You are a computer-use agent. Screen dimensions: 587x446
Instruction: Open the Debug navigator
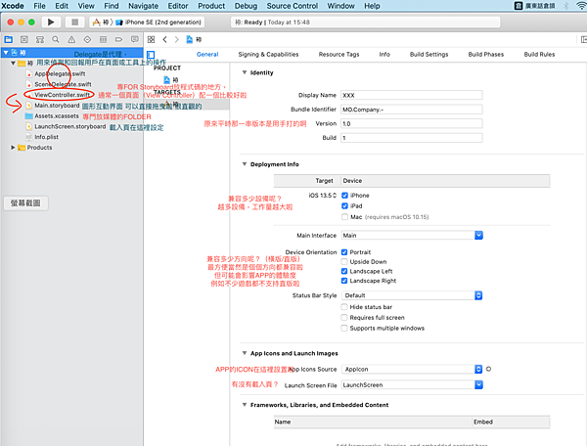[103, 39]
